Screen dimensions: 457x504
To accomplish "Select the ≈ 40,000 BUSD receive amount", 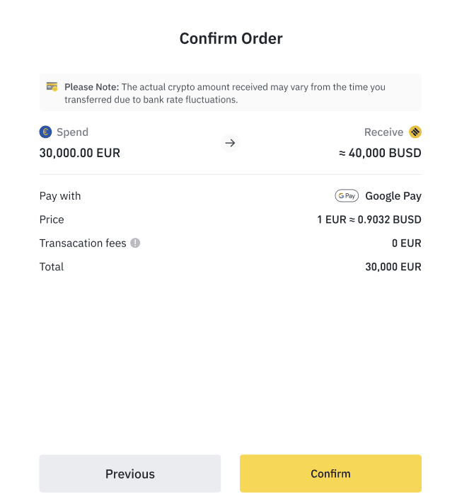I will (381, 153).
